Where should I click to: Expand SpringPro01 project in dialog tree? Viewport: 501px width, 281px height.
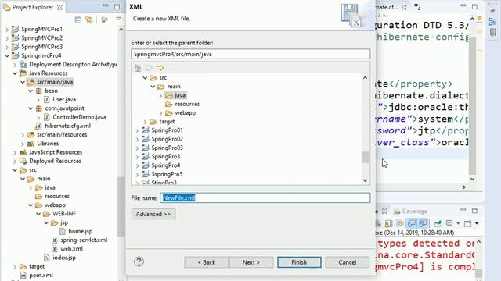tap(138, 130)
